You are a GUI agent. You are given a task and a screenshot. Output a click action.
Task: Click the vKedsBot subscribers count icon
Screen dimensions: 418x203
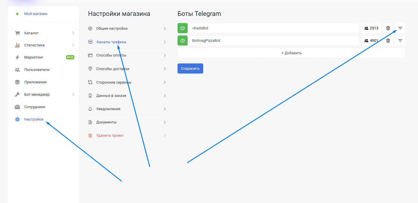tap(366, 28)
